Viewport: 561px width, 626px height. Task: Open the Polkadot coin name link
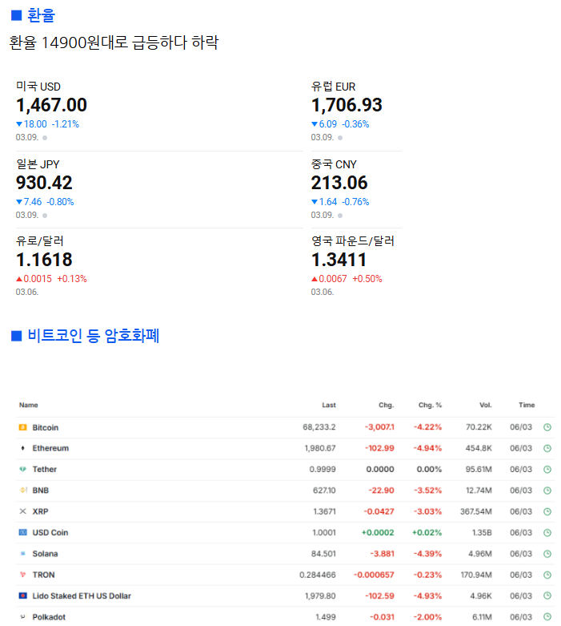click(49, 616)
